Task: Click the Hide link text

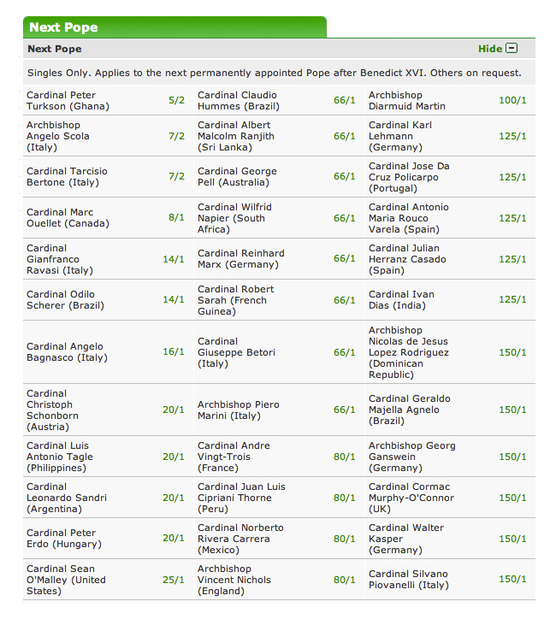Action: point(490,49)
